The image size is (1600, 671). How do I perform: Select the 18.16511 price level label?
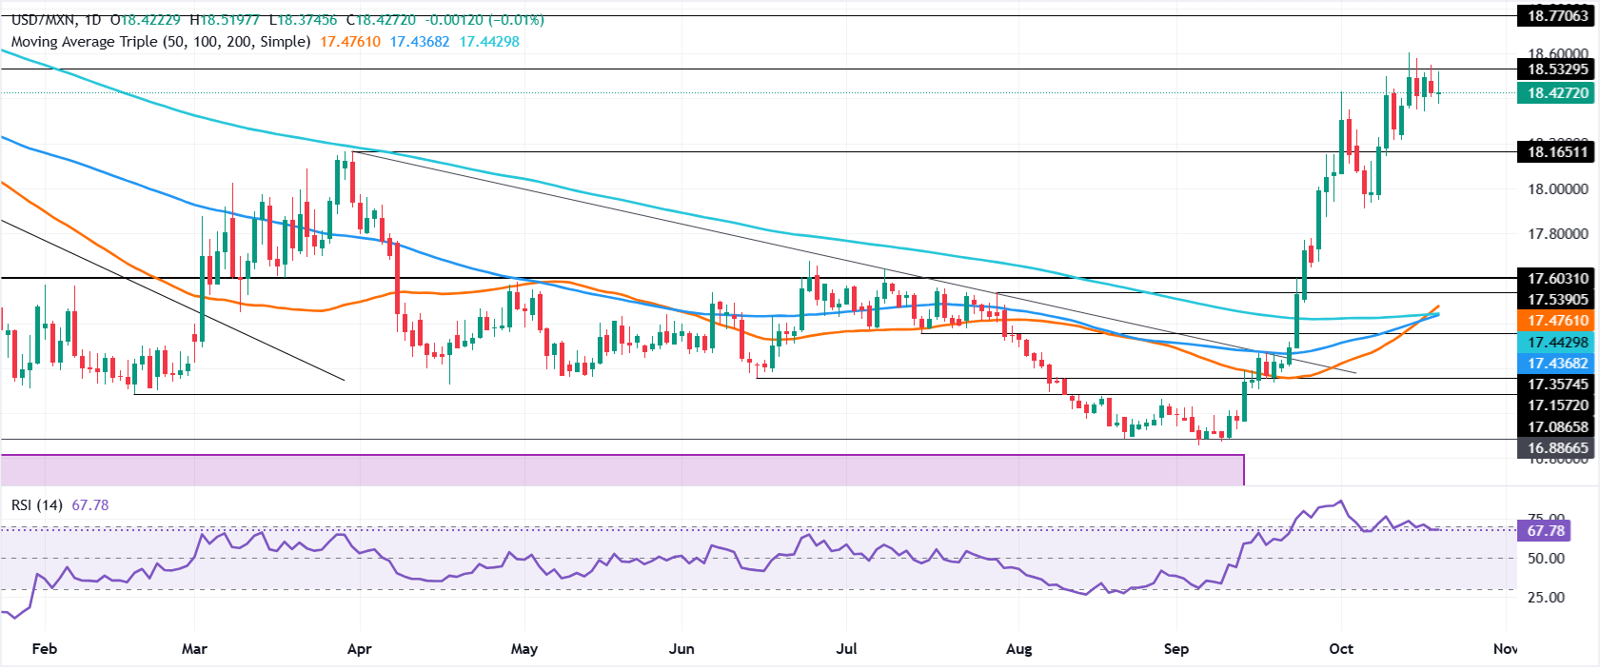pos(1558,151)
